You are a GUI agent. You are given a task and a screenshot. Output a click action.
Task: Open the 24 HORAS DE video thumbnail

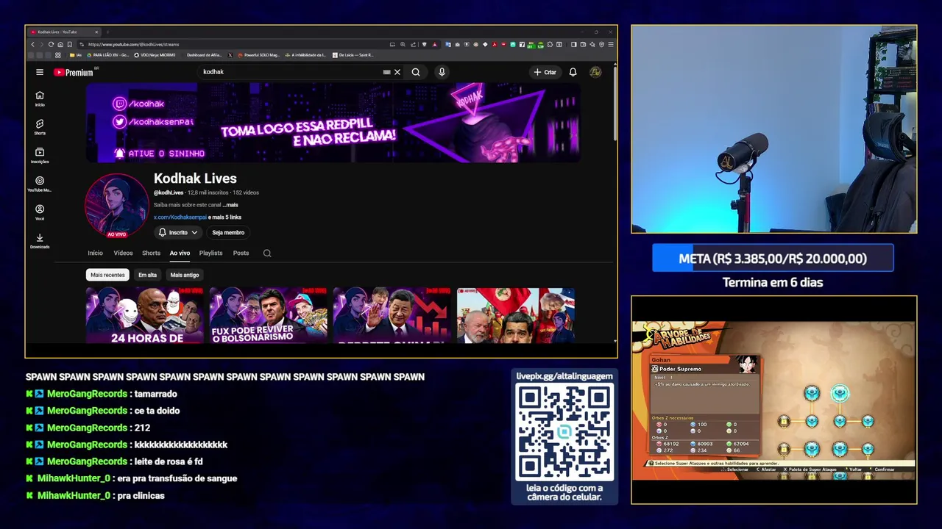[x=145, y=315]
